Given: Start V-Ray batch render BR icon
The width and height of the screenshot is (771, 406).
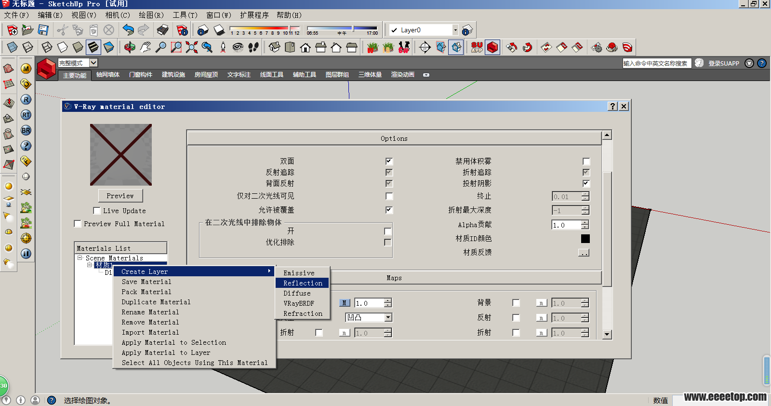Looking at the screenshot, I should [26, 130].
